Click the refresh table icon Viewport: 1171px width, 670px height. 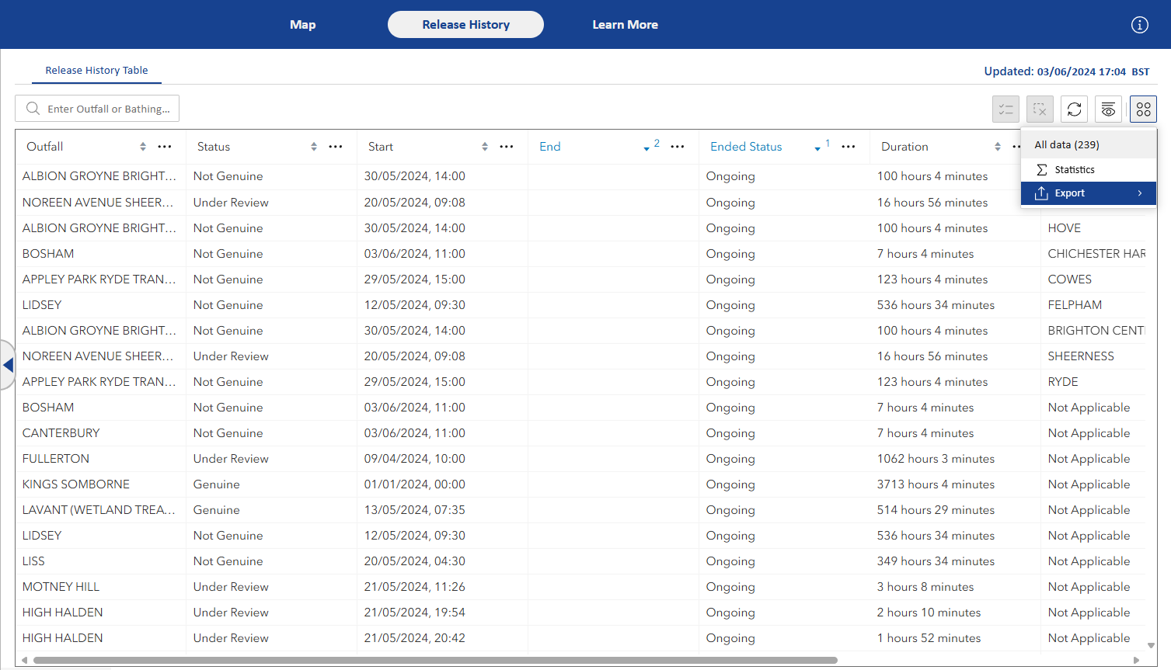tap(1074, 109)
